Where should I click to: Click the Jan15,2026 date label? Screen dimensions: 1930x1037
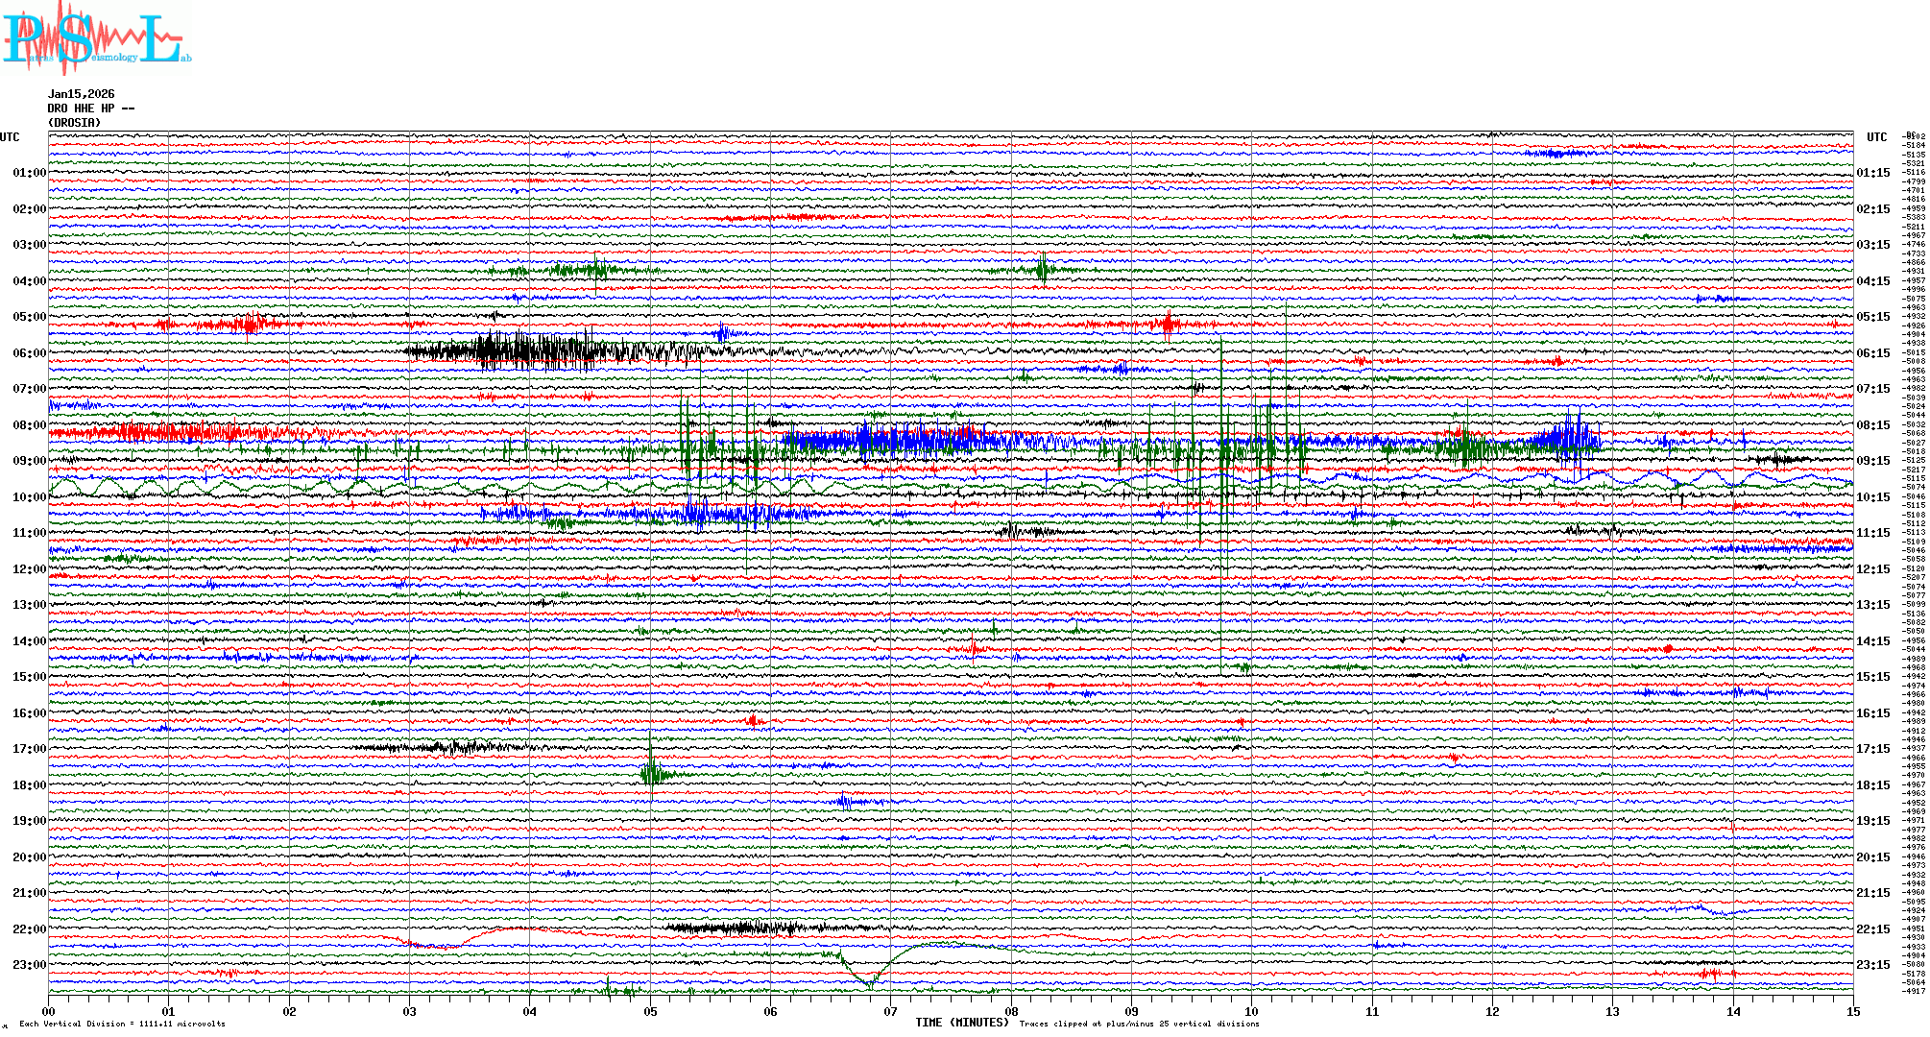(x=82, y=94)
